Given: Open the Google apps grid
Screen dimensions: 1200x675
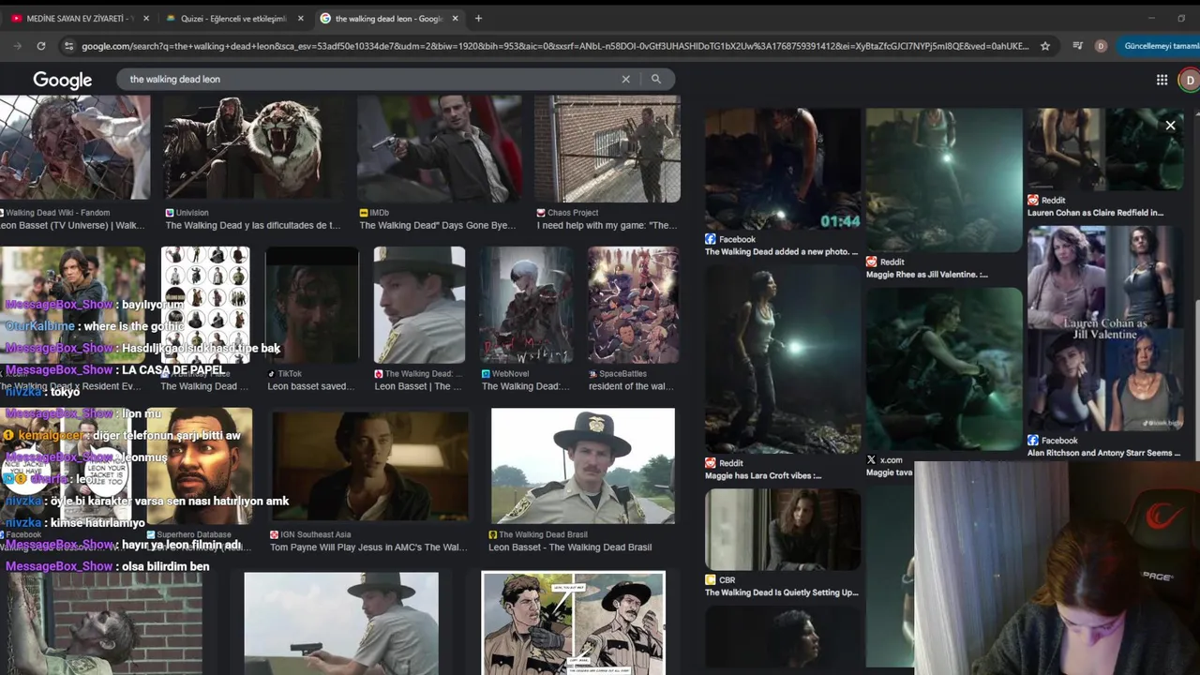Looking at the screenshot, I should (x=1162, y=80).
